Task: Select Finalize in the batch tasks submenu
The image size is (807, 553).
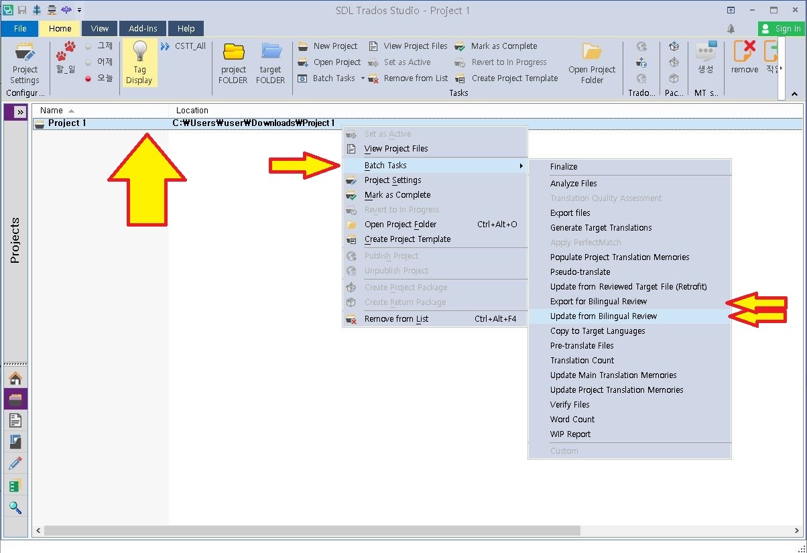Action: click(x=629, y=167)
